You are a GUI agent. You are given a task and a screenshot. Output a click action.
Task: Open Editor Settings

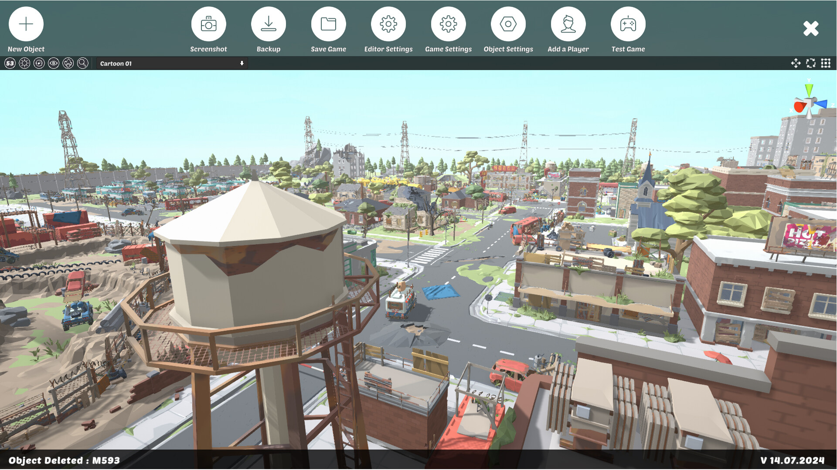point(388,24)
